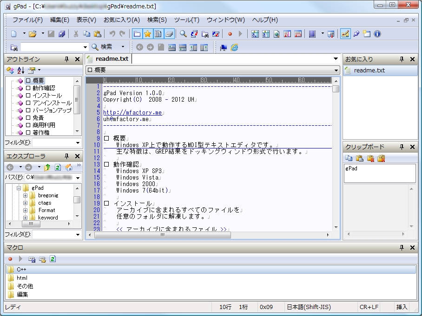Sort outline with the A-Z icon
The height and width of the screenshot is (316, 422).
tap(20, 70)
